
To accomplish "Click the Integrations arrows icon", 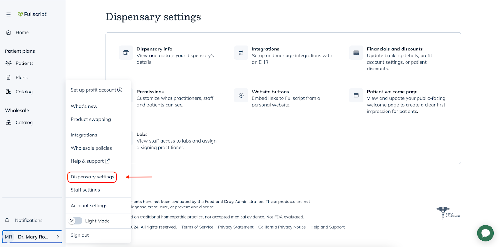I will (241, 53).
